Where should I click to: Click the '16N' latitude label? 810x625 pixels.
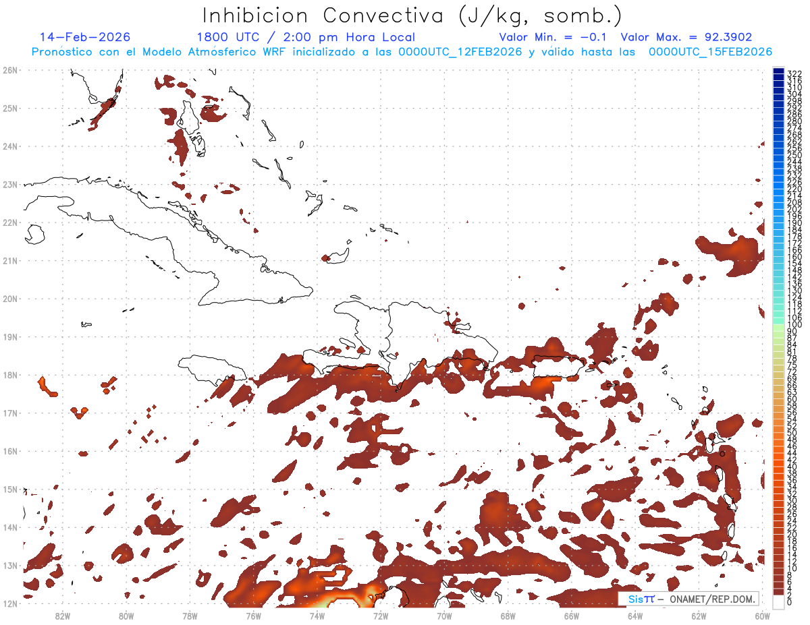pos(9,451)
